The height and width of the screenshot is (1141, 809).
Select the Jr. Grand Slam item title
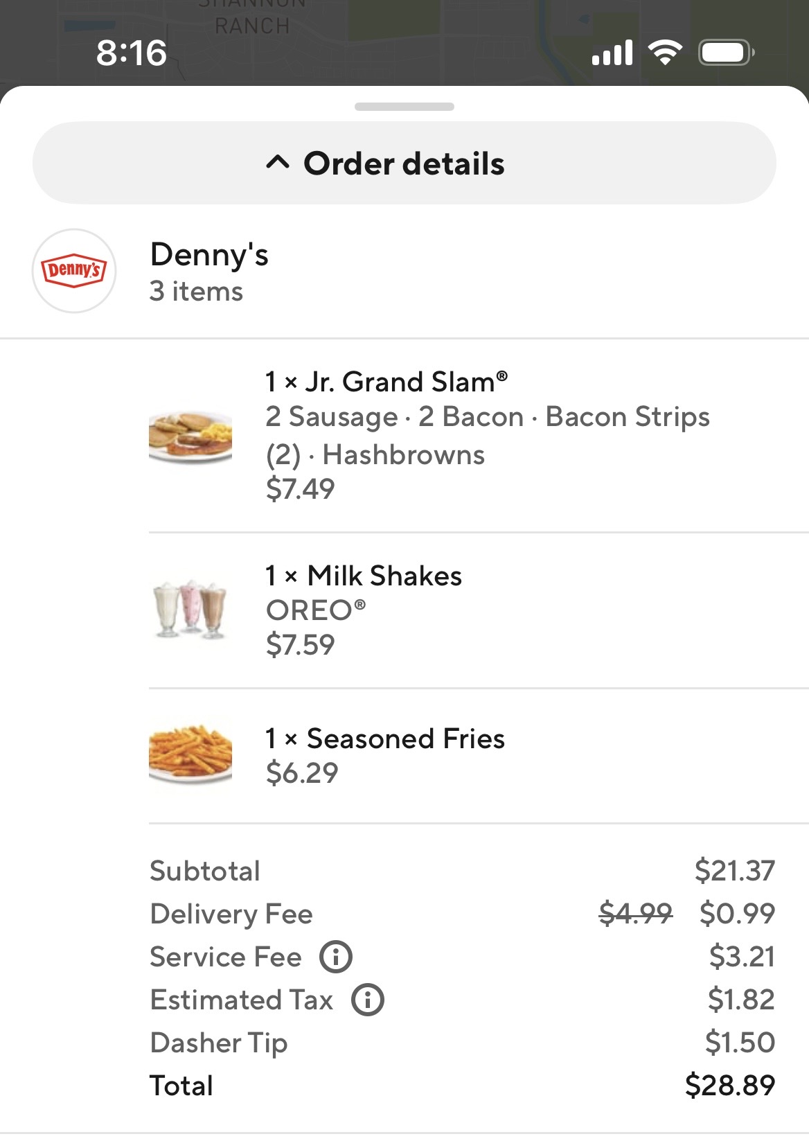tap(386, 382)
